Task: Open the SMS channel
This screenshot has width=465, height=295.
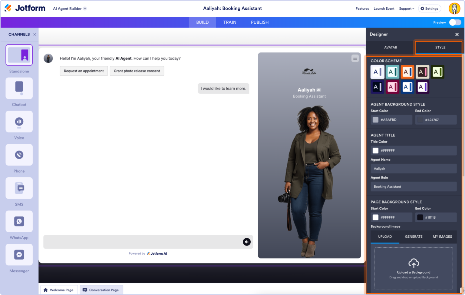Action: (19, 188)
